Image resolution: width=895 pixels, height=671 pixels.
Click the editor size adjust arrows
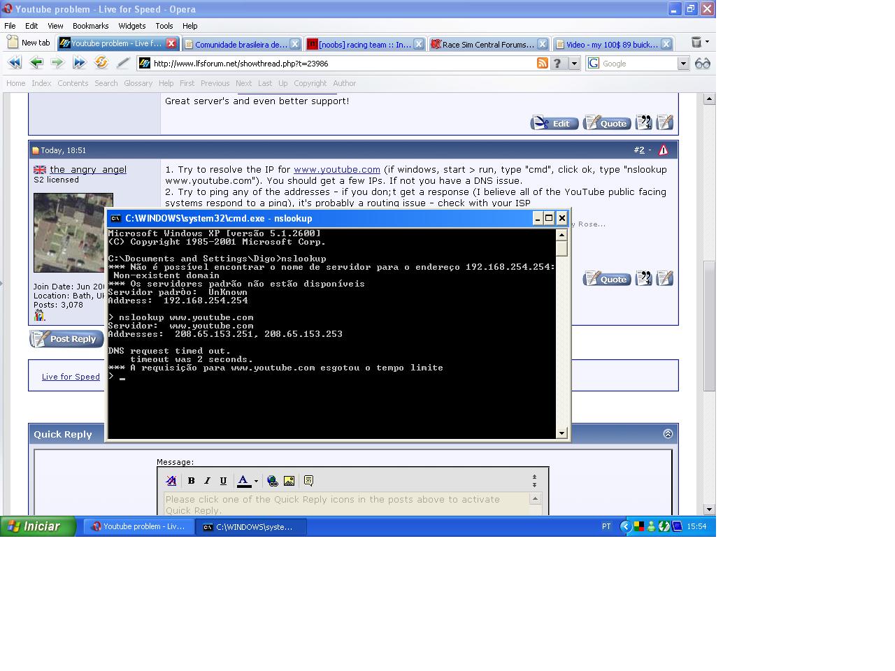coord(534,481)
